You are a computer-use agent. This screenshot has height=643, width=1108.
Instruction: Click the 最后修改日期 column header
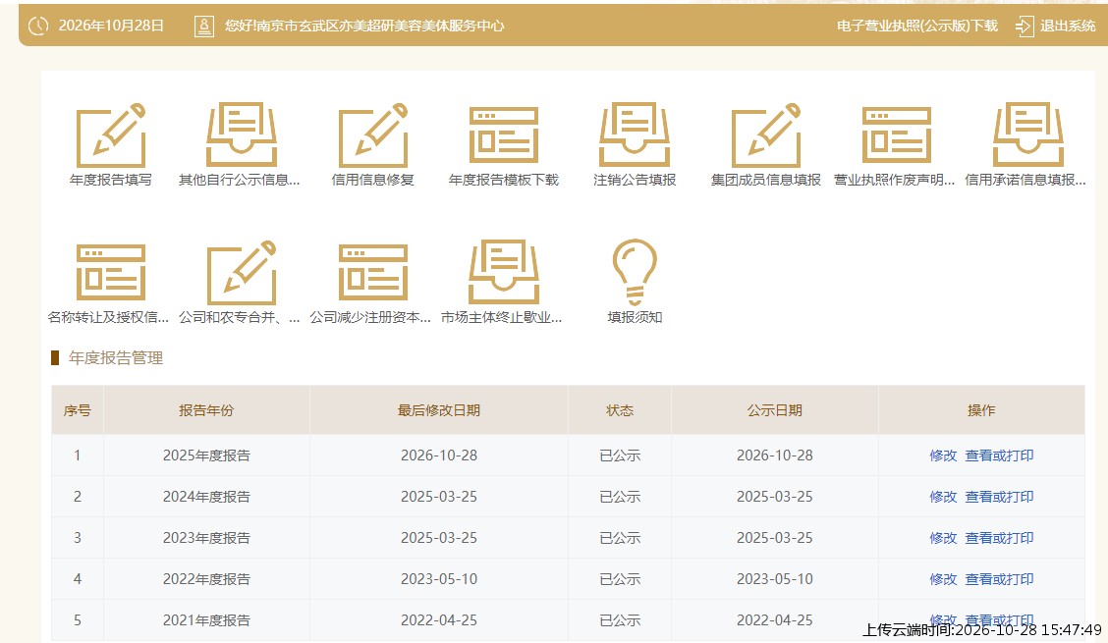point(439,409)
